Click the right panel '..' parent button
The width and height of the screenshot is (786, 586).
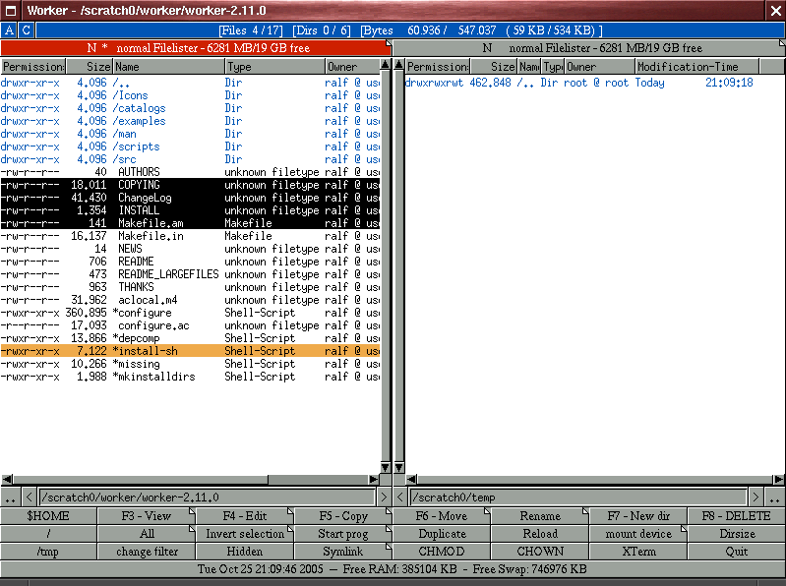click(x=775, y=498)
